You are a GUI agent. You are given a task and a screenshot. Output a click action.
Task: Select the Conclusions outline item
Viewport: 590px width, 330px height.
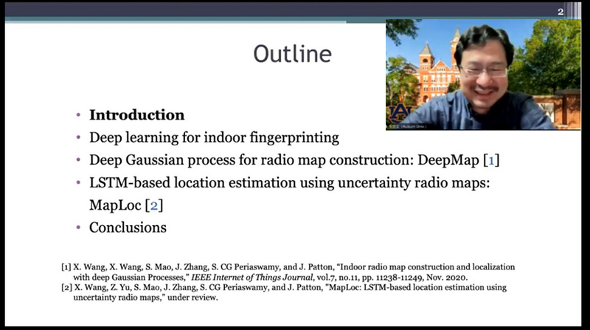pyautogui.click(x=128, y=227)
